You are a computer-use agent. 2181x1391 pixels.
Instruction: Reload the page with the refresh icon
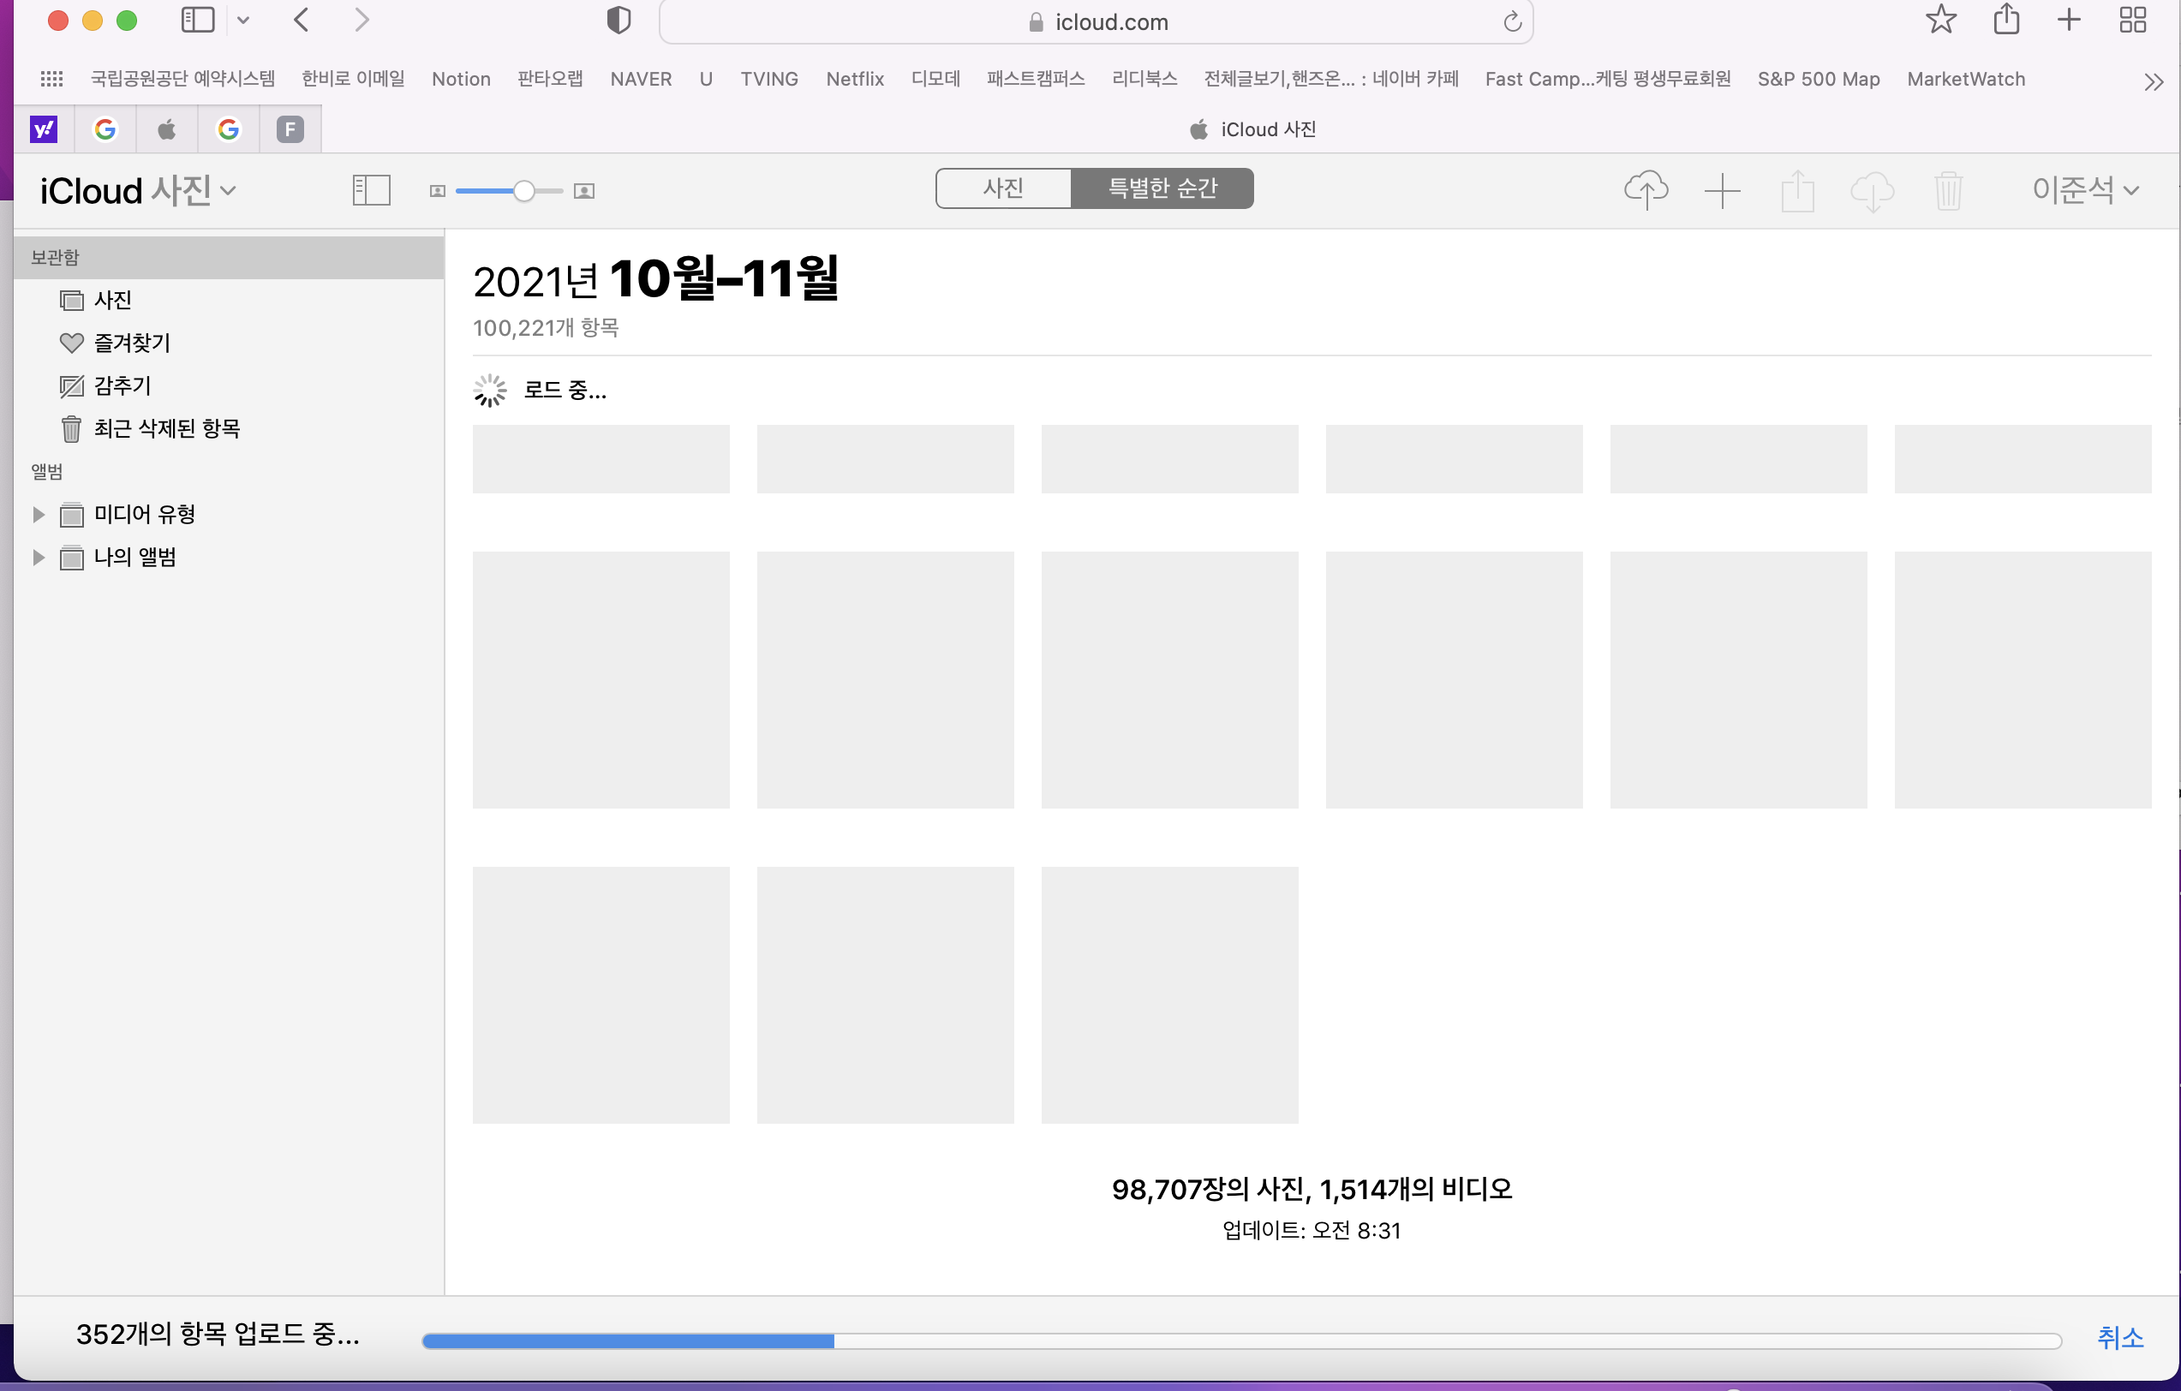(1512, 21)
